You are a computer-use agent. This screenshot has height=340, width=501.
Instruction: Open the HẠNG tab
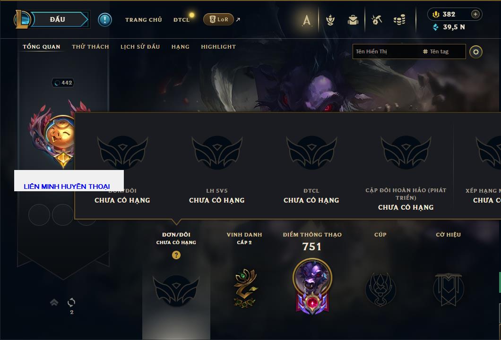click(180, 47)
